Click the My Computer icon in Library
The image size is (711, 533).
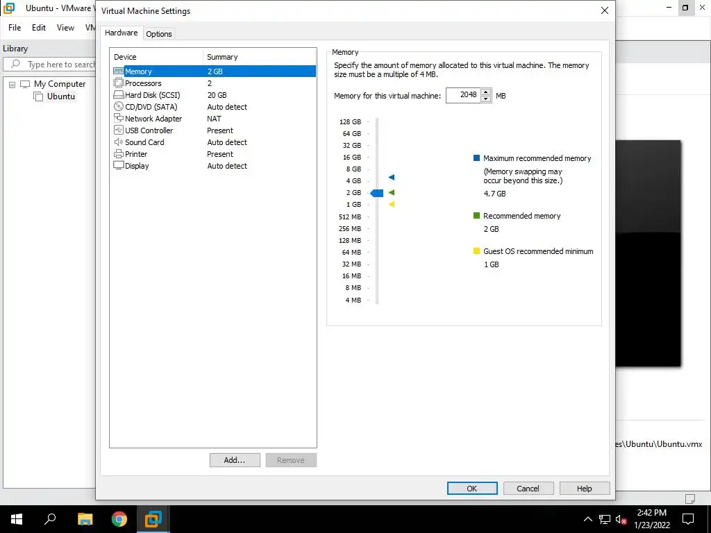(x=25, y=84)
